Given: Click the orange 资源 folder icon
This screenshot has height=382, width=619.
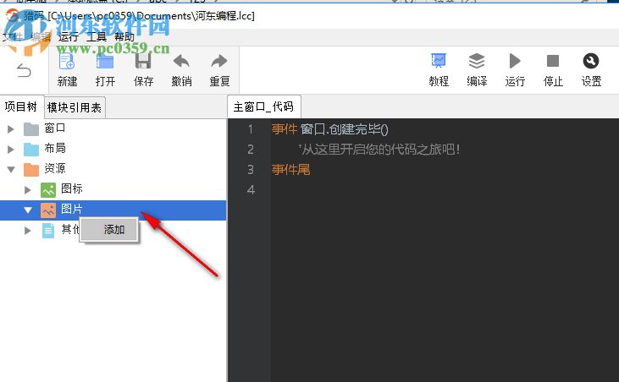Looking at the screenshot, I should [x=31, y=169].
